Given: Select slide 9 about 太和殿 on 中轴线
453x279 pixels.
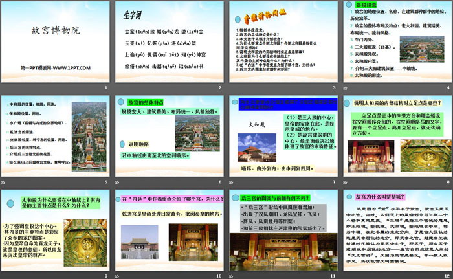Looking at the screenshot, I should pyautogui.click(x=56, y=230).
